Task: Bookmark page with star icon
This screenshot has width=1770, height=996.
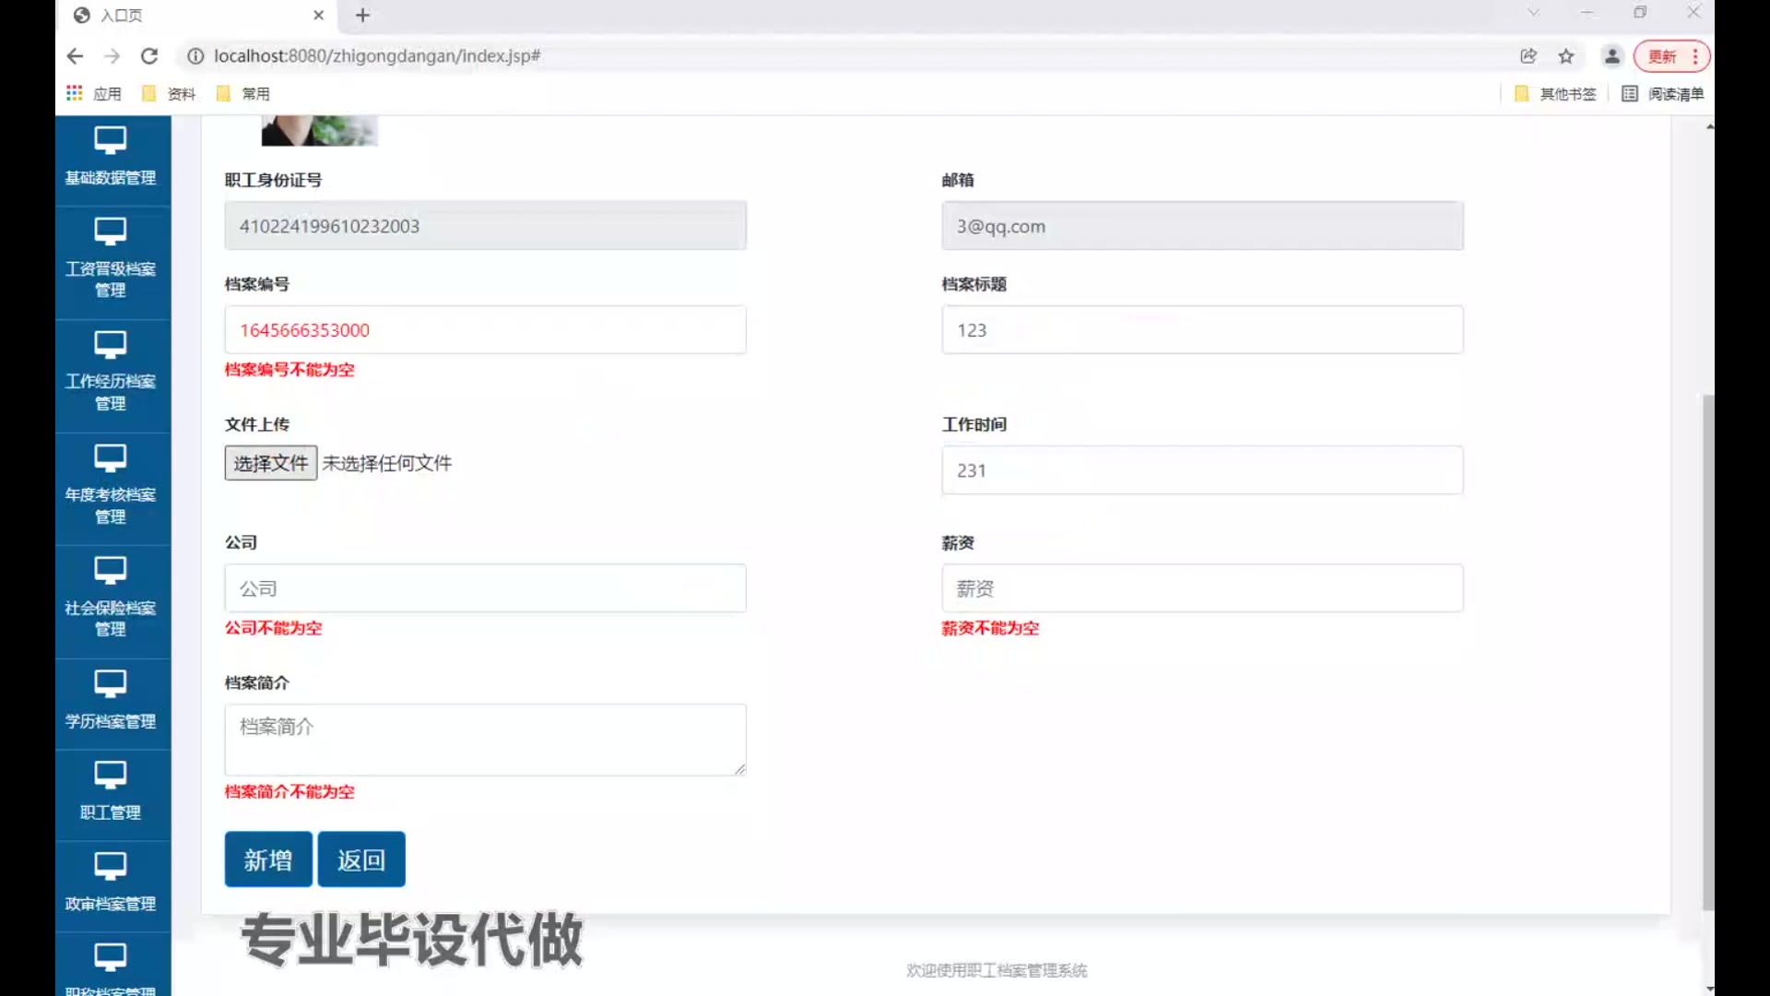Action: (x=1565, y=56)
